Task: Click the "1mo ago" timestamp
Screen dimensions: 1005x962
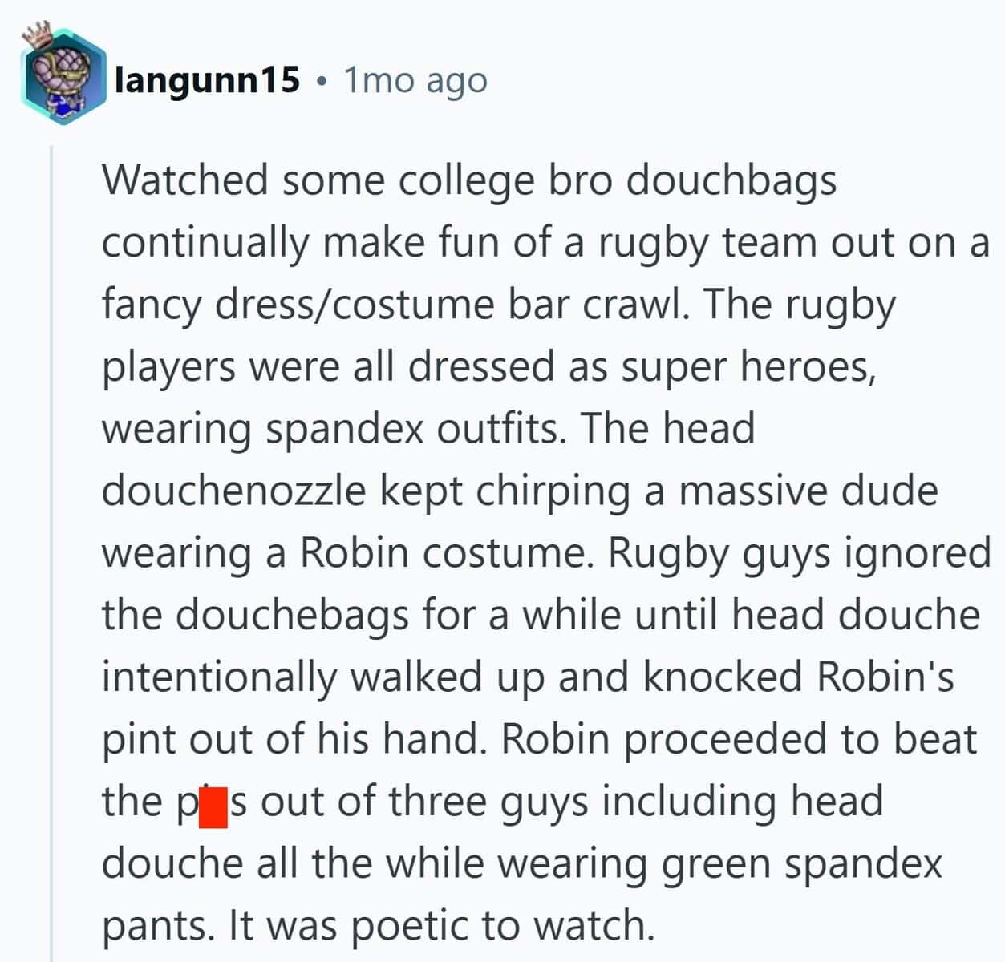Action: (x=415, y=81)
